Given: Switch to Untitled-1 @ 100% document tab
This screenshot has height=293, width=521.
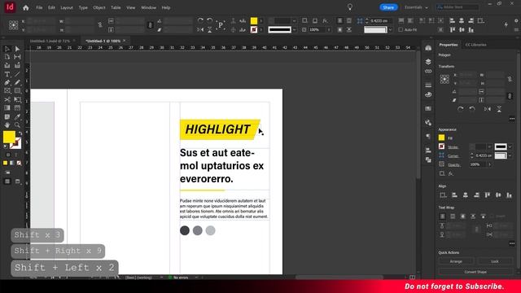Looking at the screenshot, I should 103,41.
